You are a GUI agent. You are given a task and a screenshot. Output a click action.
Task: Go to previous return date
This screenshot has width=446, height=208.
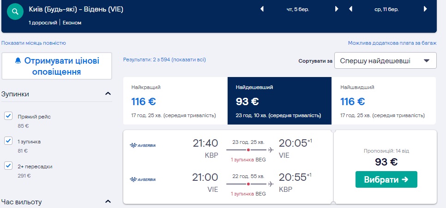coord(351,9)
